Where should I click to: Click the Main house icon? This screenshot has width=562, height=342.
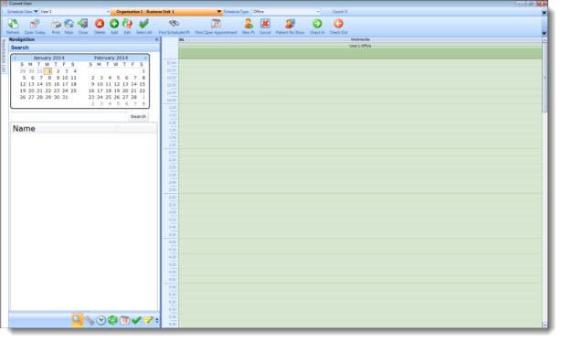69,24
